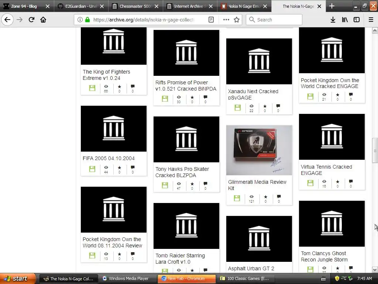Viewport: 378px width, 284px height.
Task: Click reviews comment icon under Tony Hawks
Action: point(205,183)
